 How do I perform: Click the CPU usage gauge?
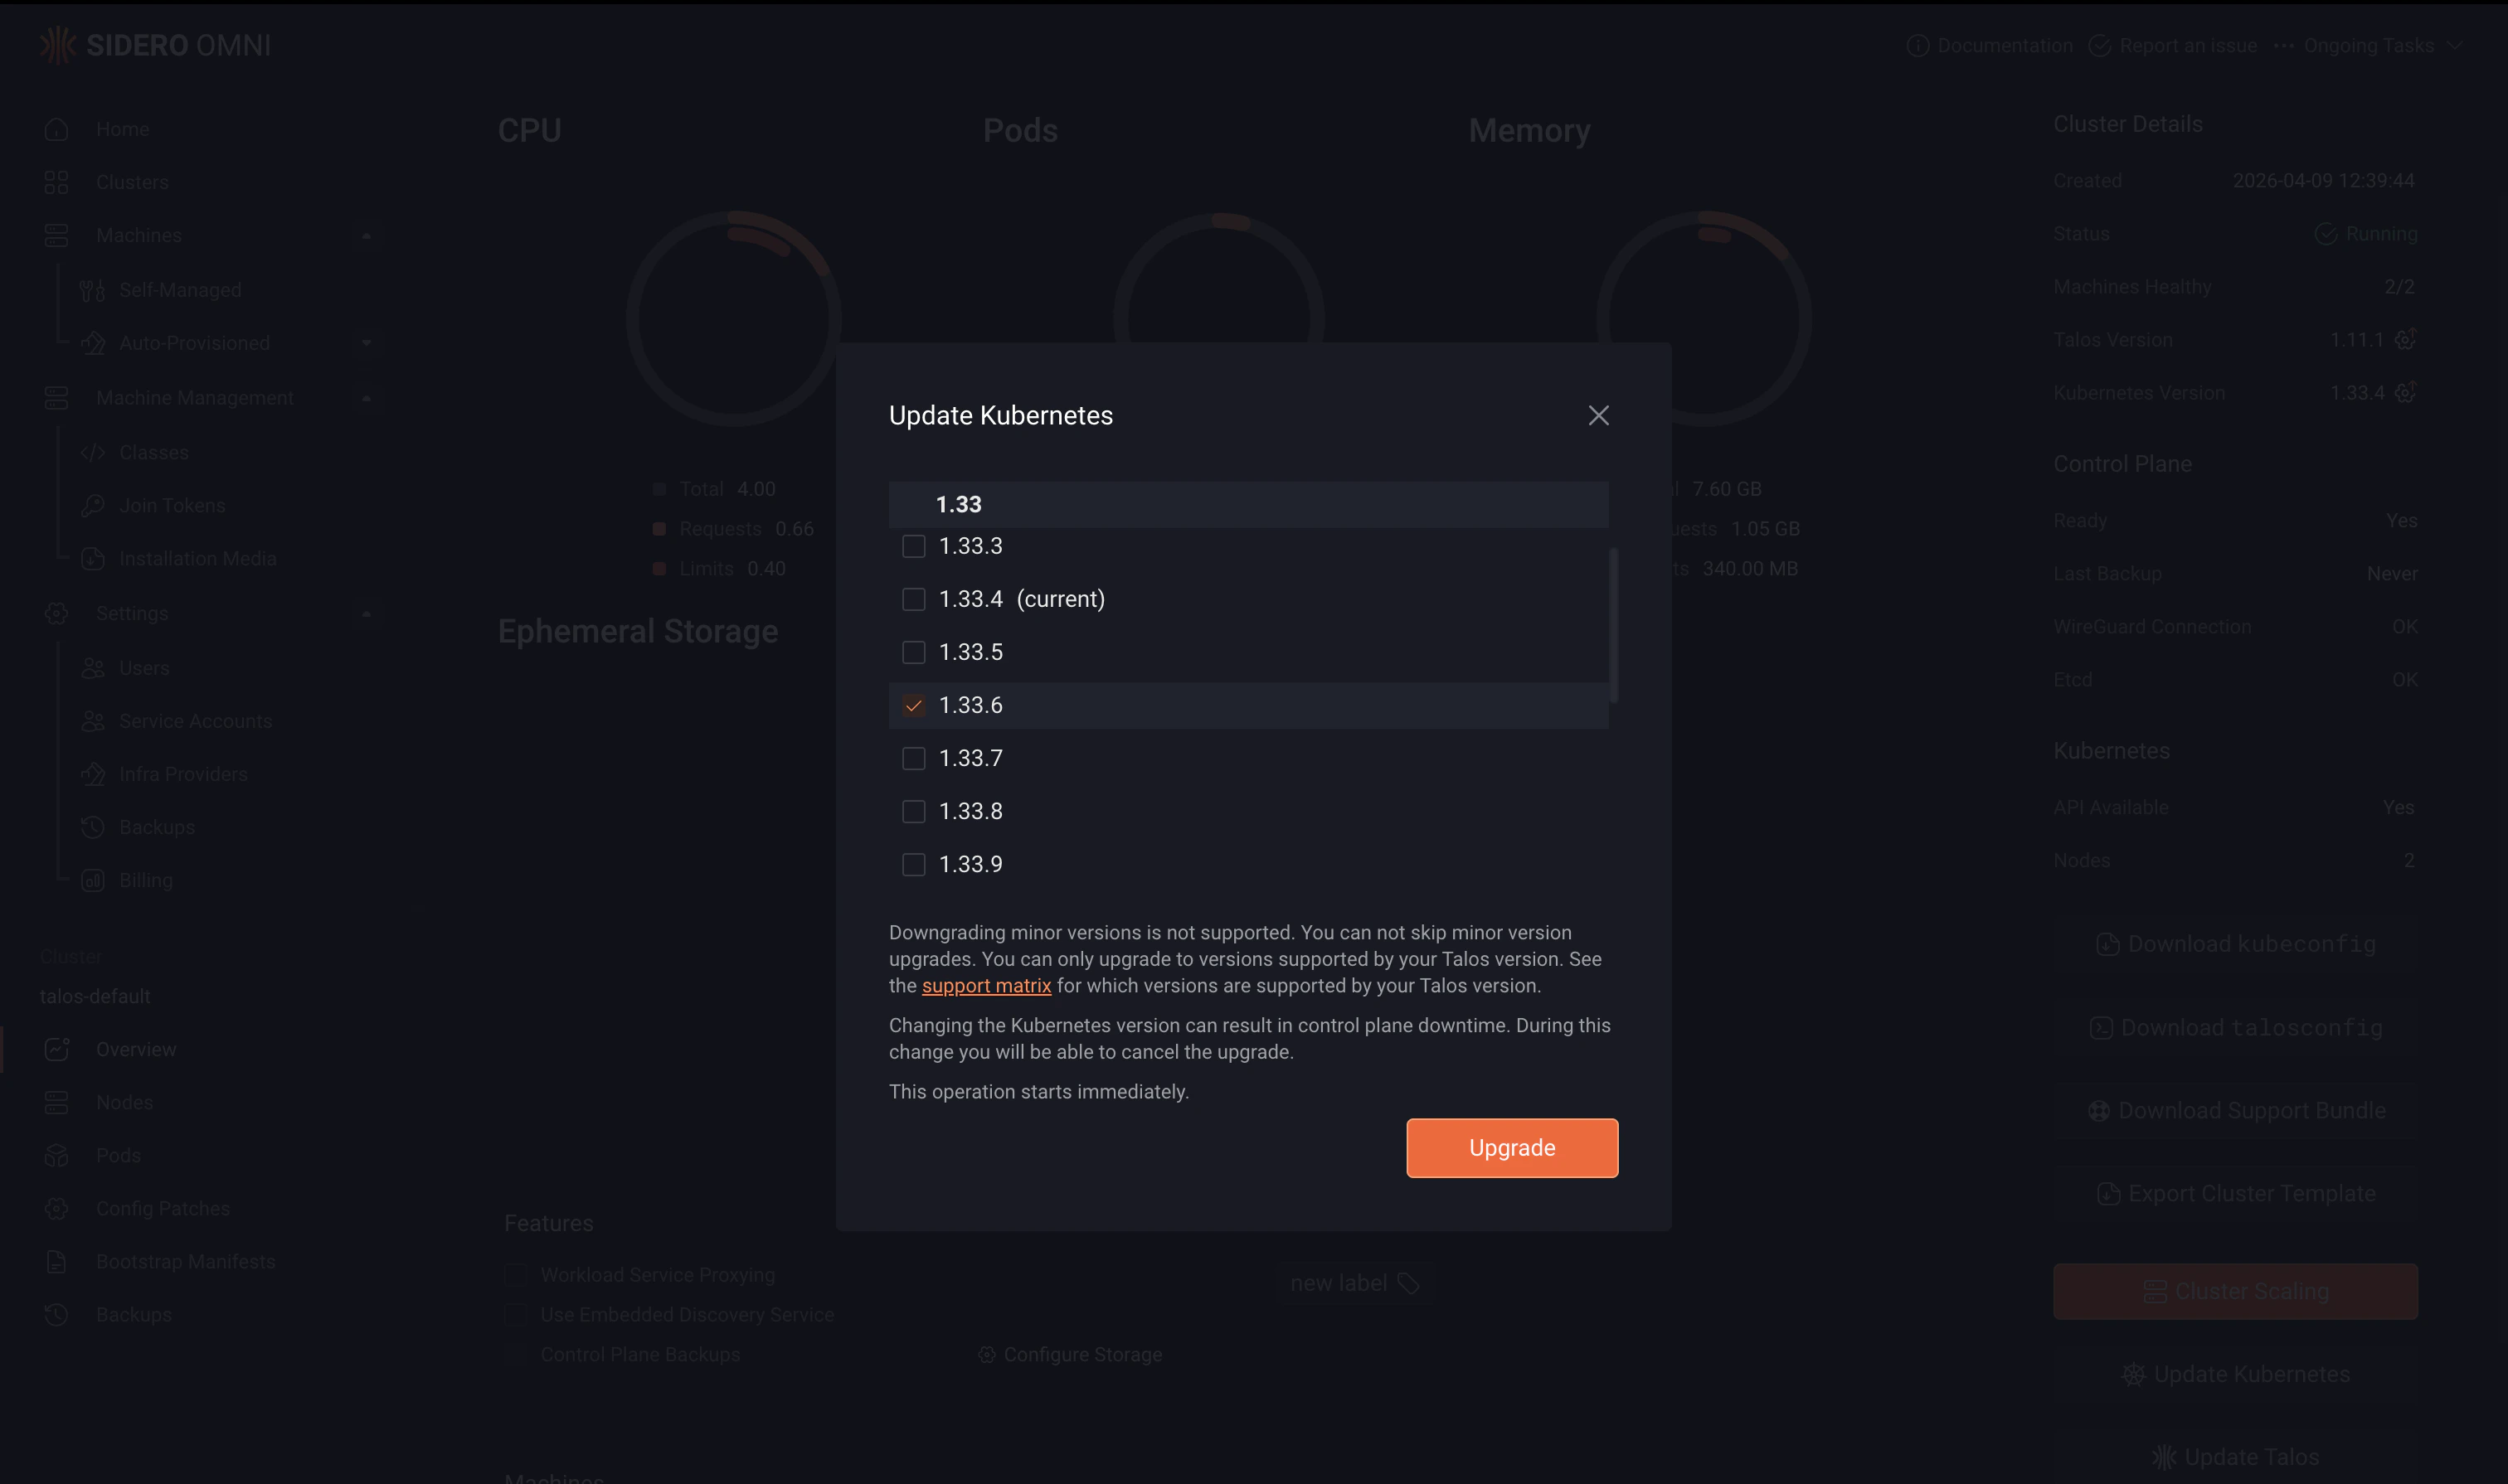[733, 319]
